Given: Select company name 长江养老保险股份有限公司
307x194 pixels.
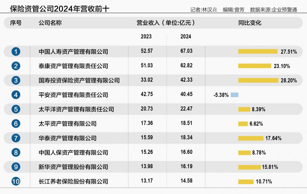Looking at the screenshot, I should (73, 181).
